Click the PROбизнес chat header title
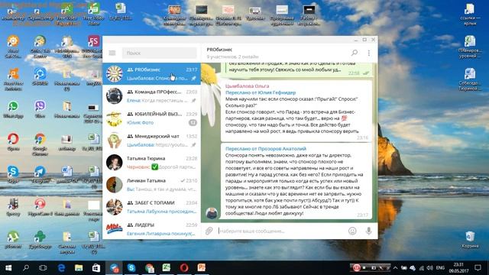Viewport: 489px width, 275px height. (x=219, y=50)
